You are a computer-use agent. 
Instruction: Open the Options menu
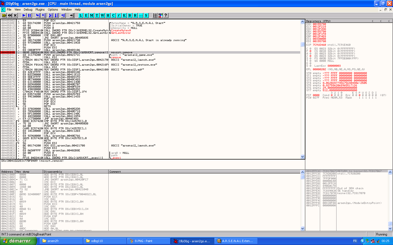(x=53, y=10)
